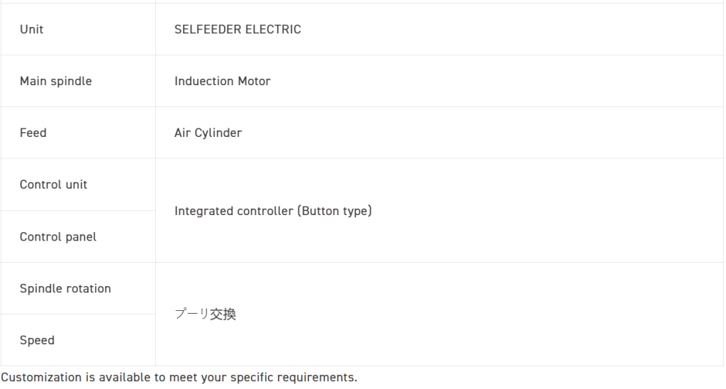
Task: Click the "Unit" row label
Action: (31, 29)
